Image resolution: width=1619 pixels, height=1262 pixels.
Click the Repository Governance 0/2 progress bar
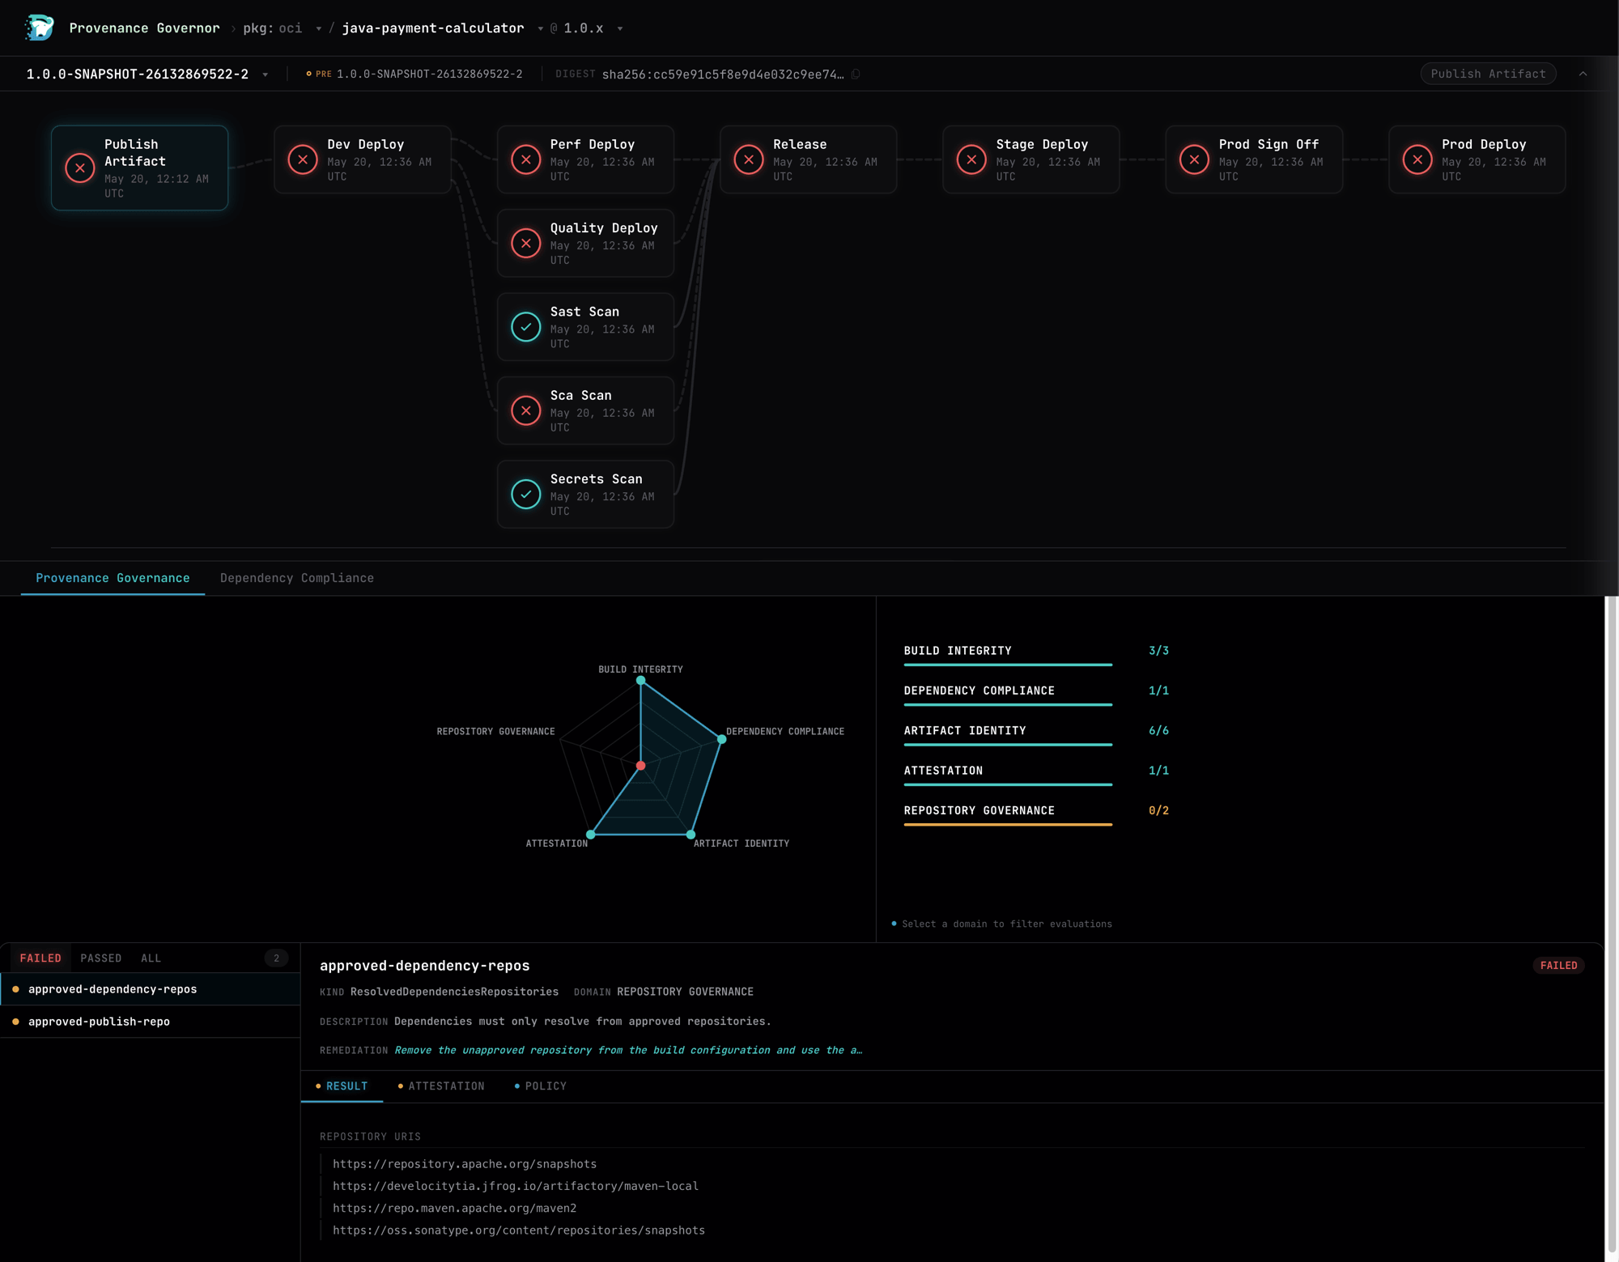[x=1008, y=824]
